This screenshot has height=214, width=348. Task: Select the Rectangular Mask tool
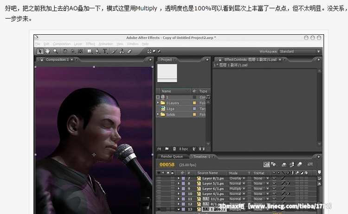tap(90, 51)
